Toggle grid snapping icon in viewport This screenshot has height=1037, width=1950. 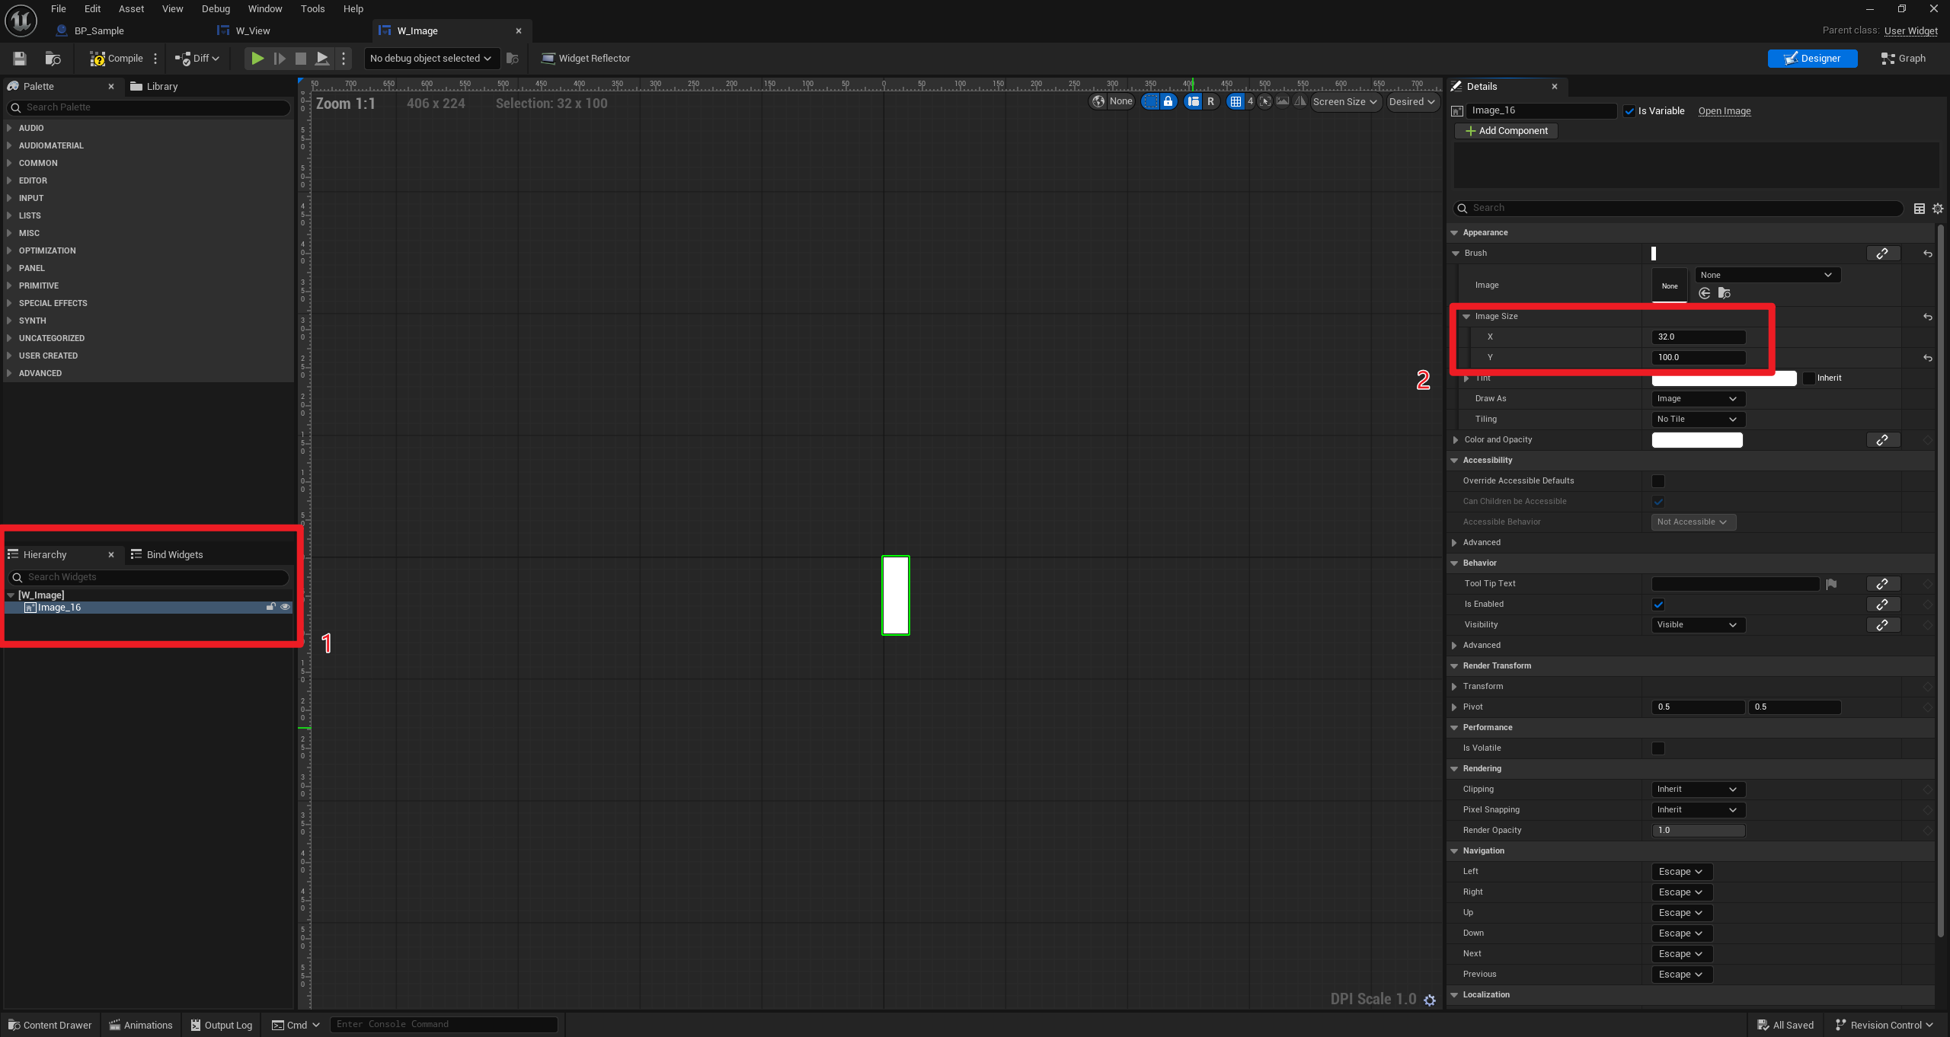click(x=1236, y=101)
